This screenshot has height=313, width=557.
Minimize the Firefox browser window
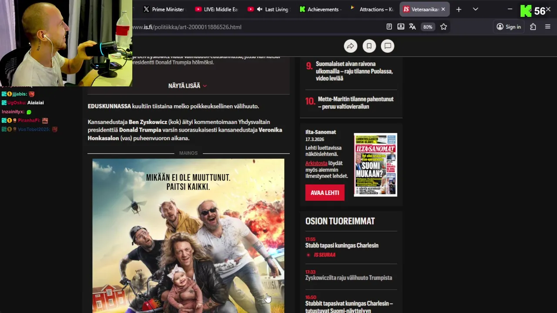click(510, 9)
